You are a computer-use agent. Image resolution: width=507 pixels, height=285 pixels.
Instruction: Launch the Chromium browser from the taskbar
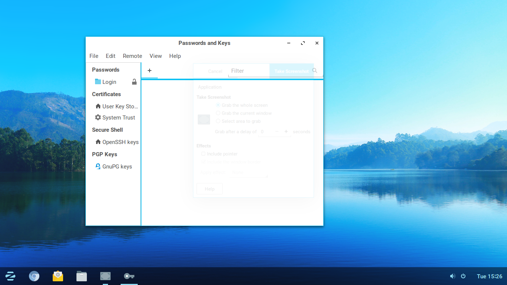(34, 276)
